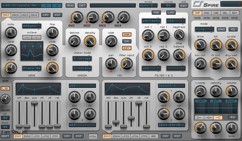Click the fine tuning knob

coord(52,33)
